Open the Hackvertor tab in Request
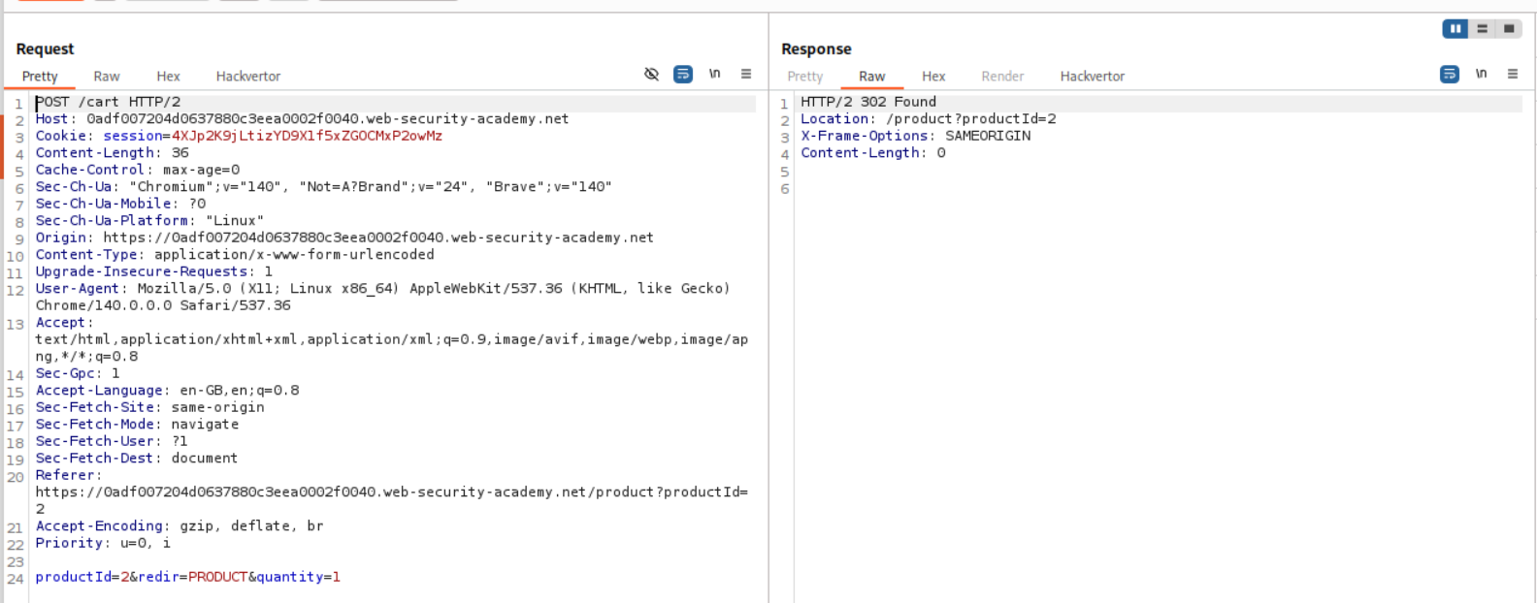 248,77
